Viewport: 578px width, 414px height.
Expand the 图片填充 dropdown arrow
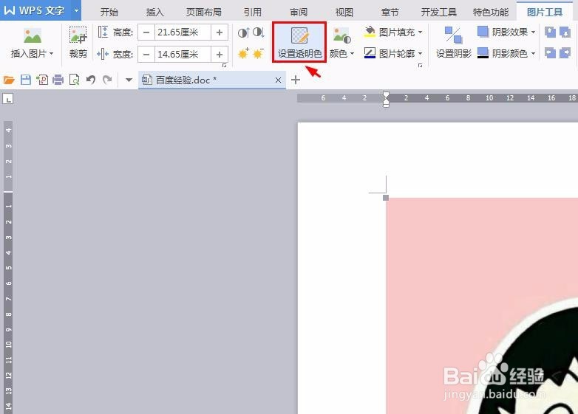pos(421,32)
